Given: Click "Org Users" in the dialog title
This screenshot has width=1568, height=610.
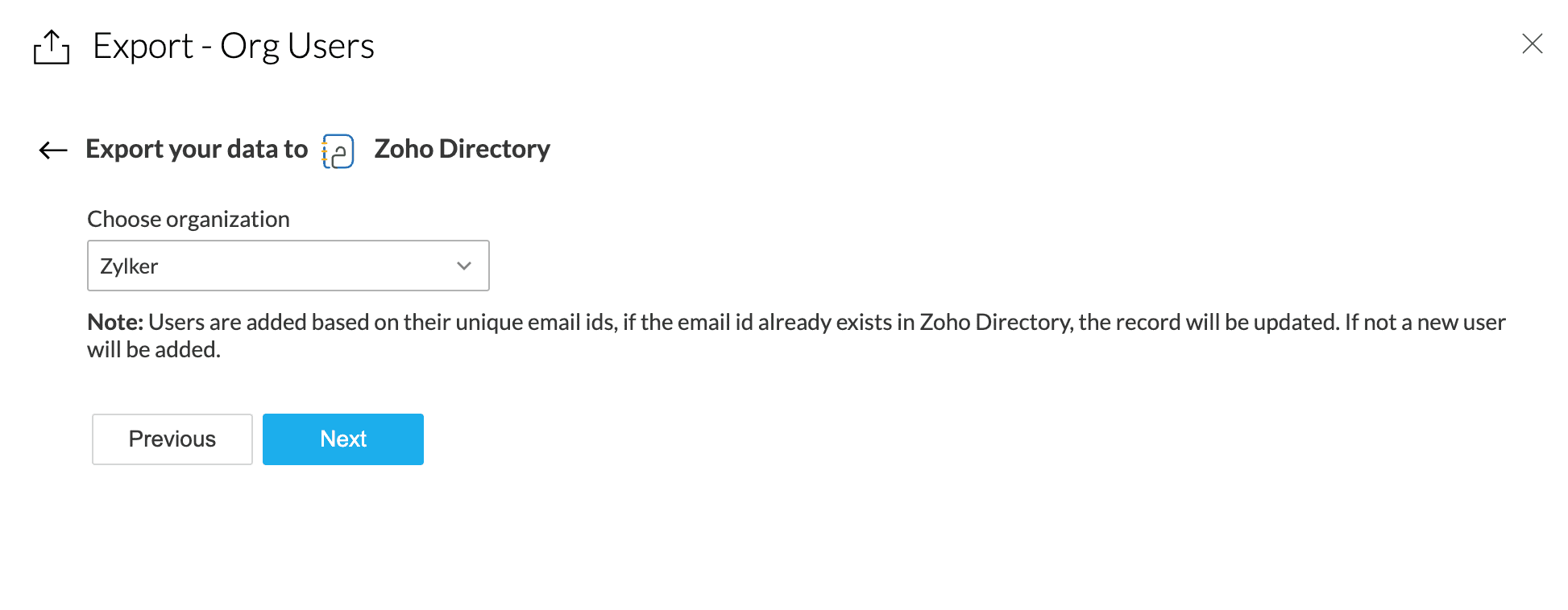Looking at the screenshot, I should pyautogui.click(x=297, y=46).
